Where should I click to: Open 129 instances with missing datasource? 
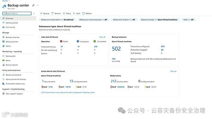click(114, 59)
